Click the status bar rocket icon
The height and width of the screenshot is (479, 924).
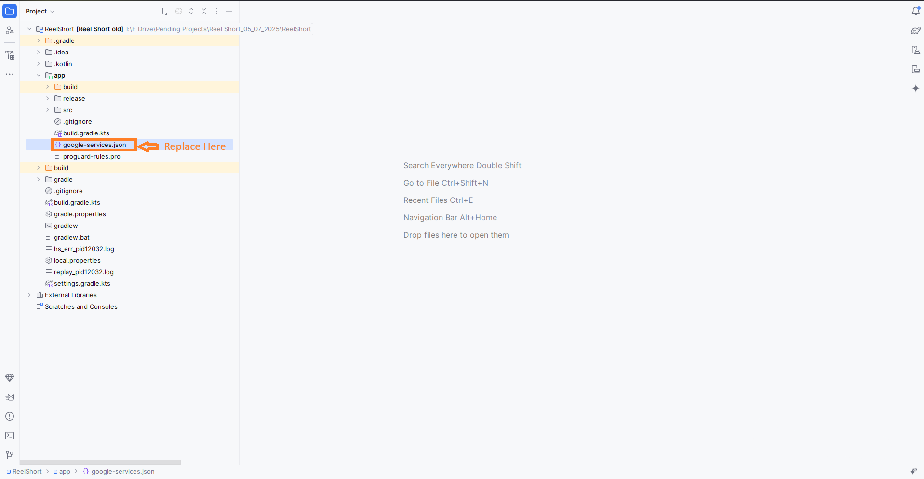point(913,471)
